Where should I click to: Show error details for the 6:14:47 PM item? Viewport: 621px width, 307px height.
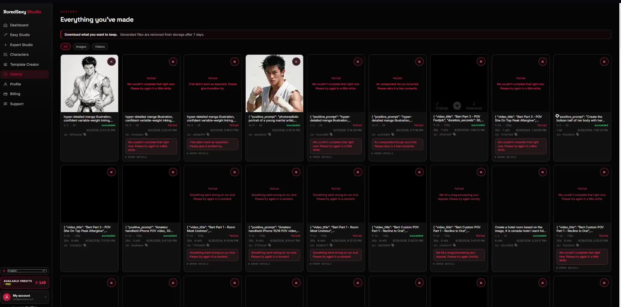click(259, 264)
